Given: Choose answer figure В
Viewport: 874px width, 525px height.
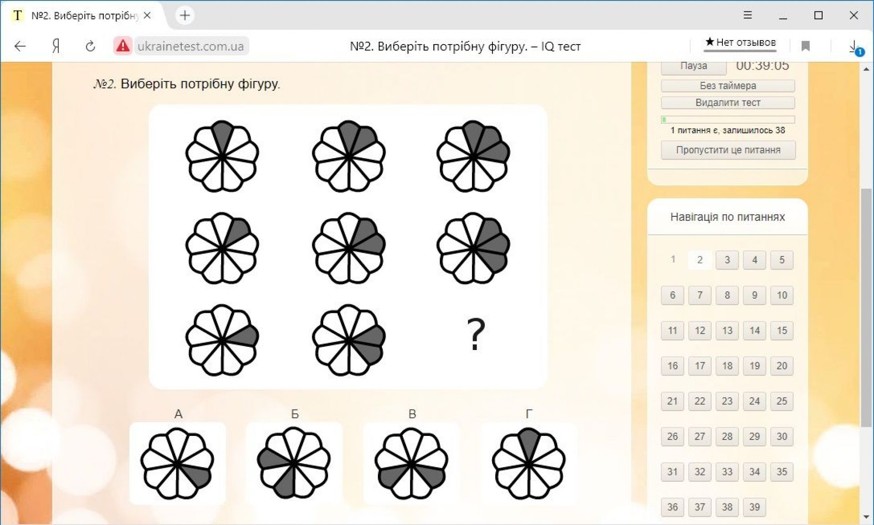Looking at the screenshot, I should tap(412, 463).
